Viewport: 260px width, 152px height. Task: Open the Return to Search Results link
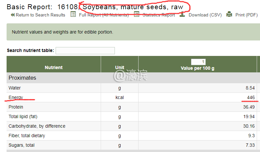point(40,15)
